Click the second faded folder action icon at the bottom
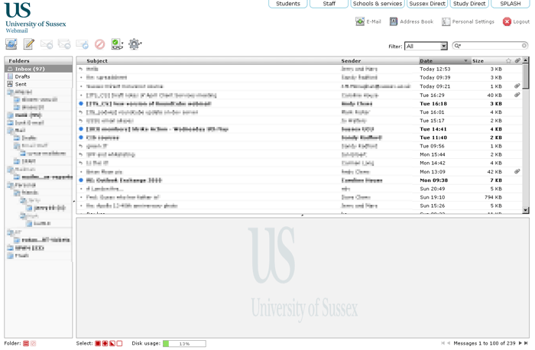This screenshot has height=350, width=535. (33, 343)
